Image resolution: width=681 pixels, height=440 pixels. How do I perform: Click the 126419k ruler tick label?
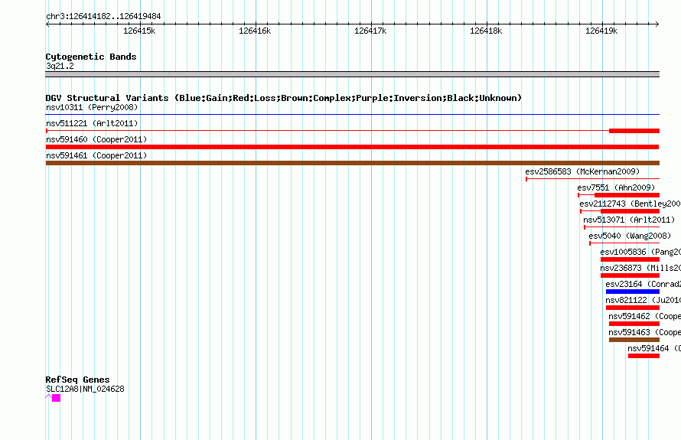tap(601, 31)
